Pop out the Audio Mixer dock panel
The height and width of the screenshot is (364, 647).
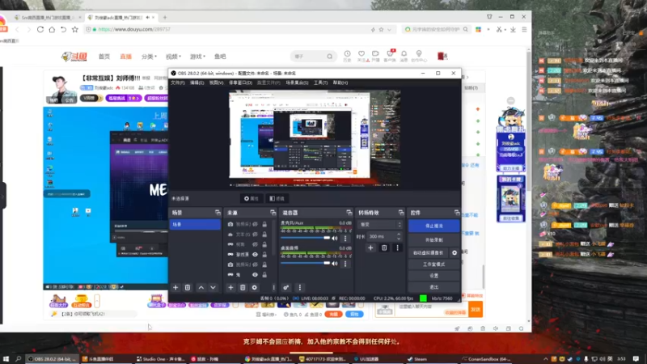(349, 213)
